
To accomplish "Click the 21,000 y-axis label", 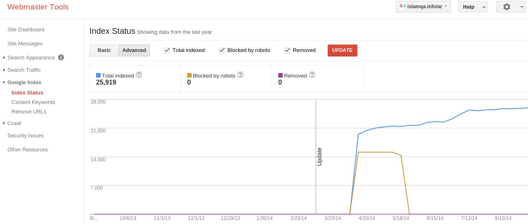I will pos(98,131).
